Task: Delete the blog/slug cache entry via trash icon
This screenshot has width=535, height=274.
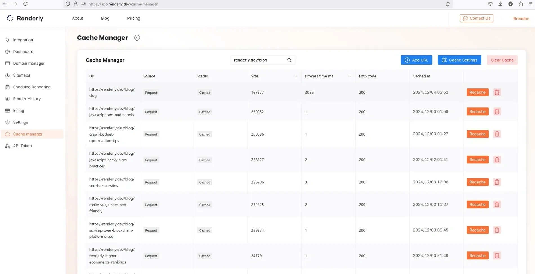Action: click(x=497, y=92)
